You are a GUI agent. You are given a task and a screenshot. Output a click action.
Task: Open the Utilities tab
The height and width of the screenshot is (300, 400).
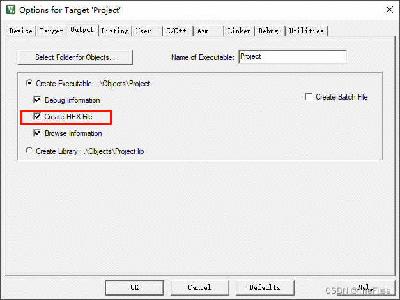click(306, 31)
